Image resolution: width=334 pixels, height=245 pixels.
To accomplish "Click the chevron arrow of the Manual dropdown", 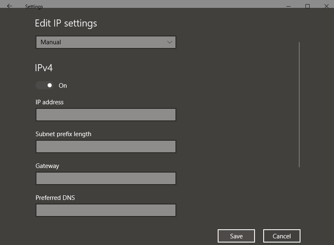I will point(169,42).
